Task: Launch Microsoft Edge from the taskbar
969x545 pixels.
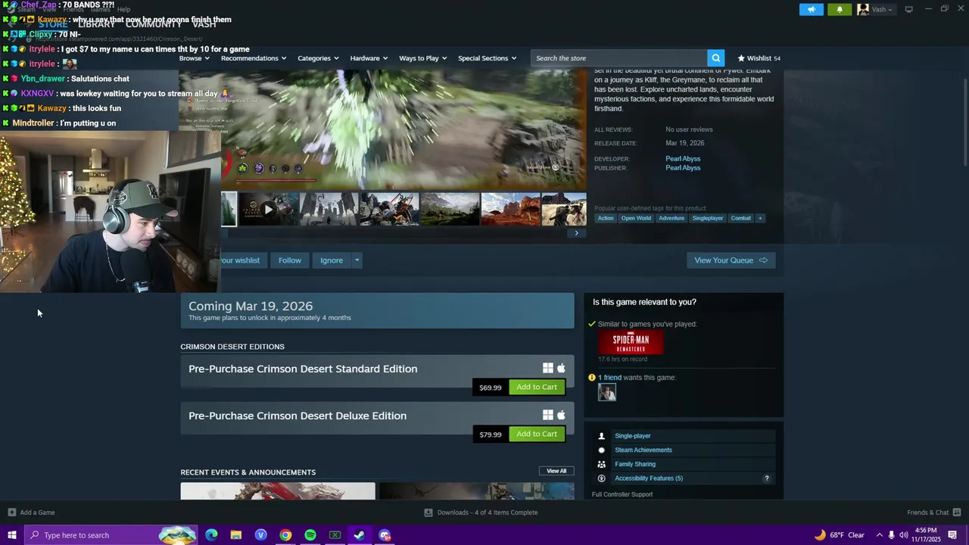Action: click(211, 535)
